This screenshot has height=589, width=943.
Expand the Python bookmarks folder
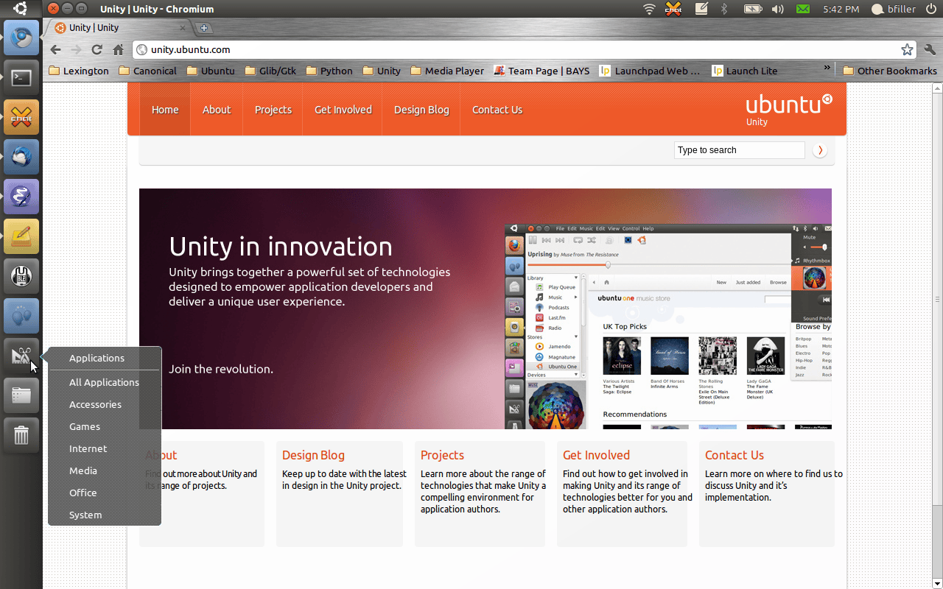pyautogui.click(x=329, y=71)
